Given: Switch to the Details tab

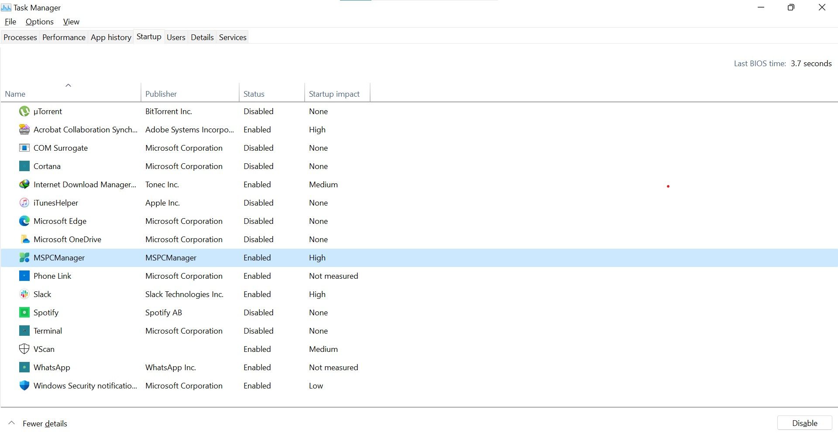Looking at the screenshot, I should [202, 37].
